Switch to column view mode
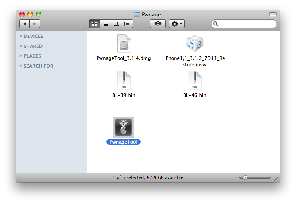The height and width of the screenshot is (204, 296). click(x=116, y=24)
